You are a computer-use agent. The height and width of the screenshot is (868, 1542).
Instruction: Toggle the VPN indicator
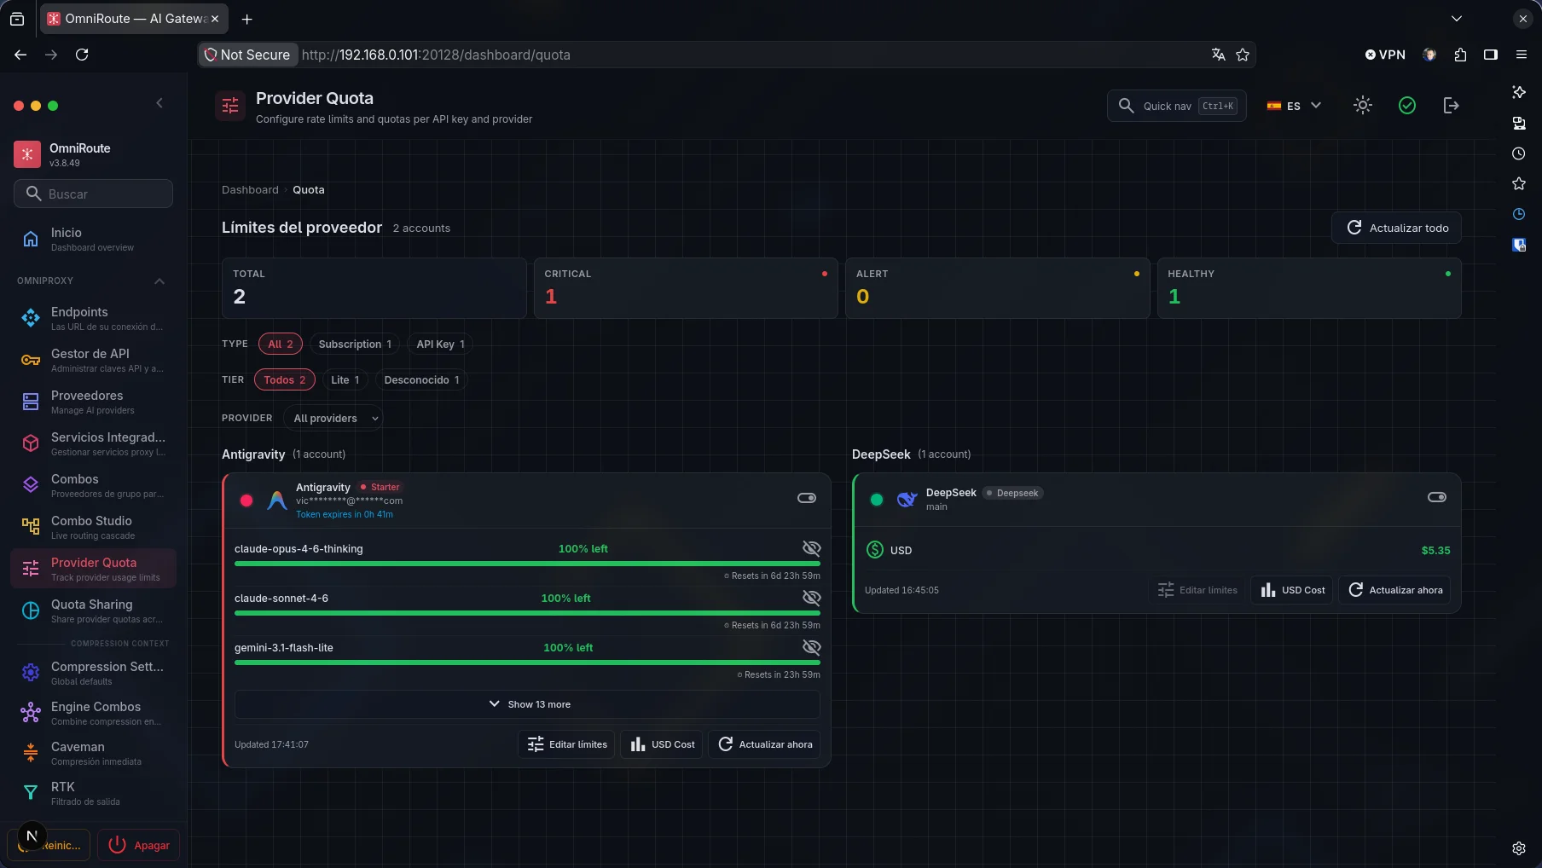(1385, 55)
